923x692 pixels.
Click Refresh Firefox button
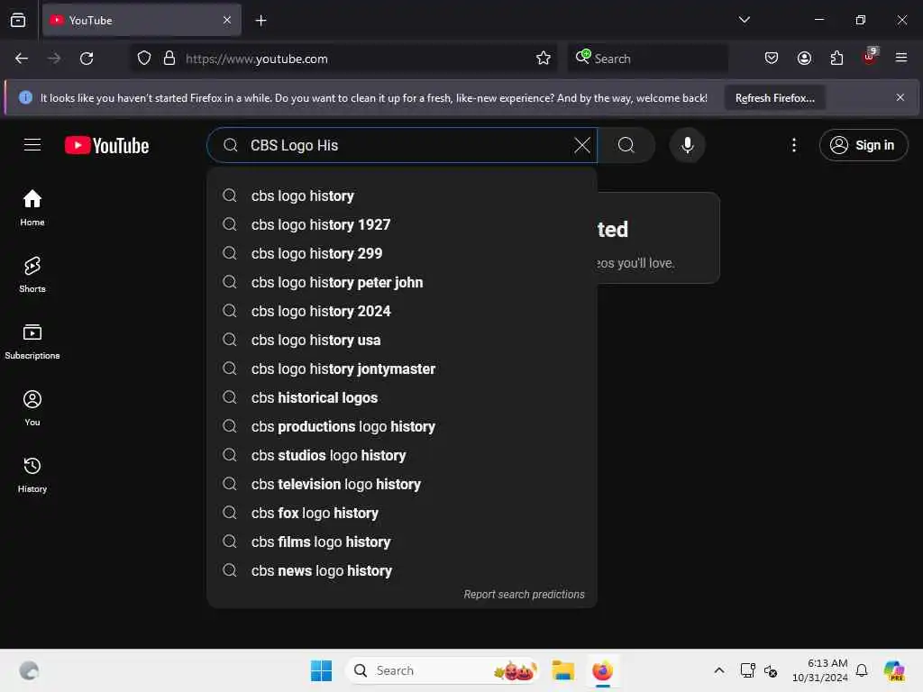(x=774, y=98)
